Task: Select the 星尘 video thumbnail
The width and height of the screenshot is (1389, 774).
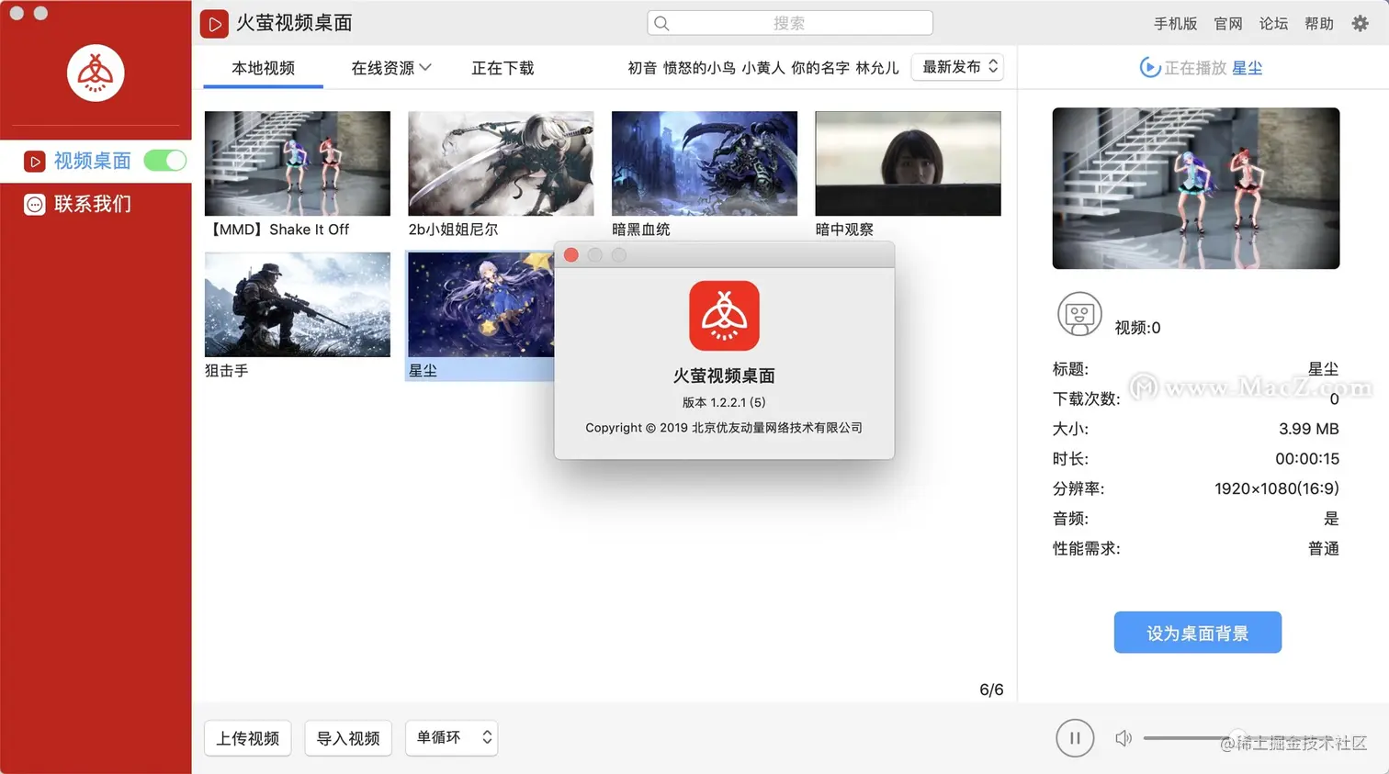Action: pos(480,305)
